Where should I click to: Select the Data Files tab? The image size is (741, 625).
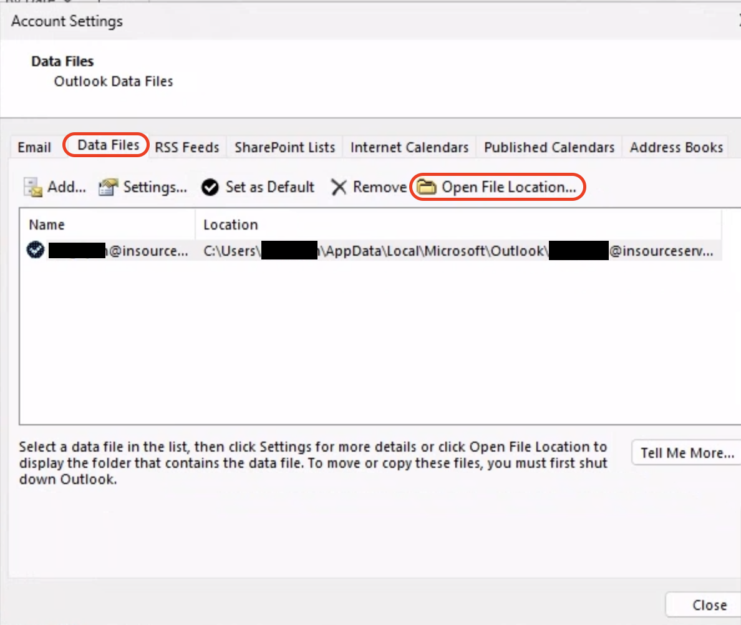(x=109, y=145)
